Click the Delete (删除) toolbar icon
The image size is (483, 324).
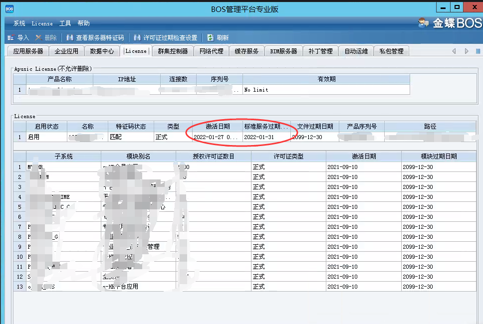click(38, 37)
